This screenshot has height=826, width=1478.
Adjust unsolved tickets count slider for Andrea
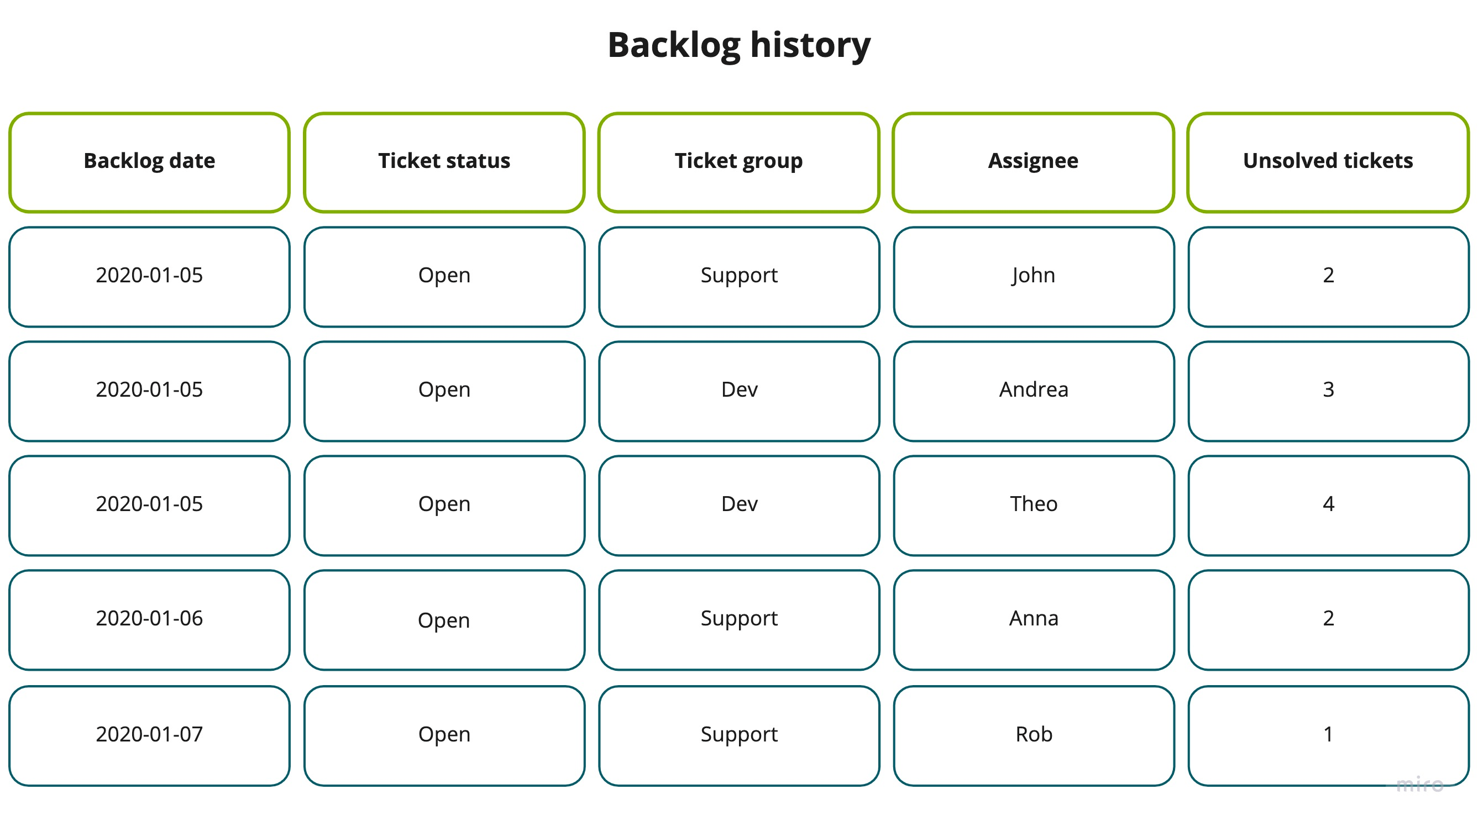[x=1329, y=388]
